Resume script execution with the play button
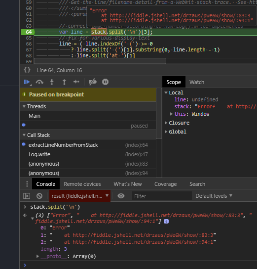257x269 pixels. 27,82
